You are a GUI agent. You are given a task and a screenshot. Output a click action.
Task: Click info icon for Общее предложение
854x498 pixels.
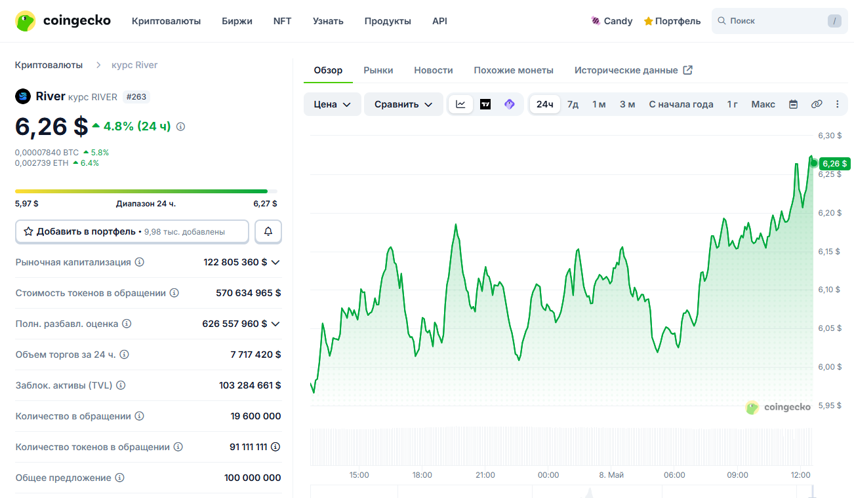120,478
